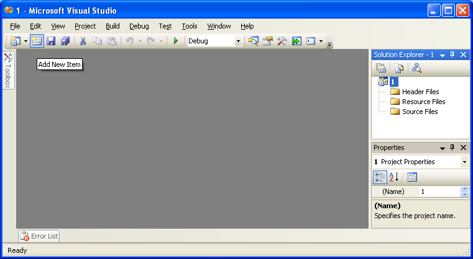The height and width of the screenshot is (259, 473).
Task: Expand the collapsed Toolbox side tab
Action: coord(9,71)
